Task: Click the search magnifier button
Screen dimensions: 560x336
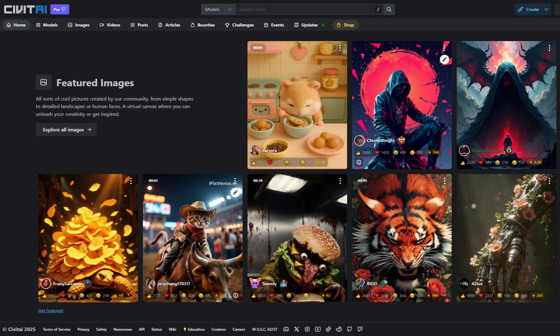Action: (x=389, y=9)
